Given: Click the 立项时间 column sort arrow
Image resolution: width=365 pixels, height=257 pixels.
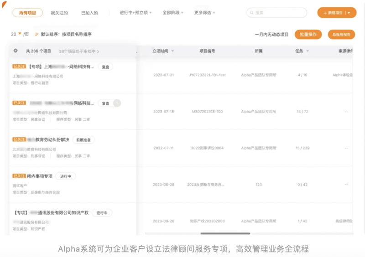Looking at the screenshot, I should pyautogui.click(x=172, y=51).
